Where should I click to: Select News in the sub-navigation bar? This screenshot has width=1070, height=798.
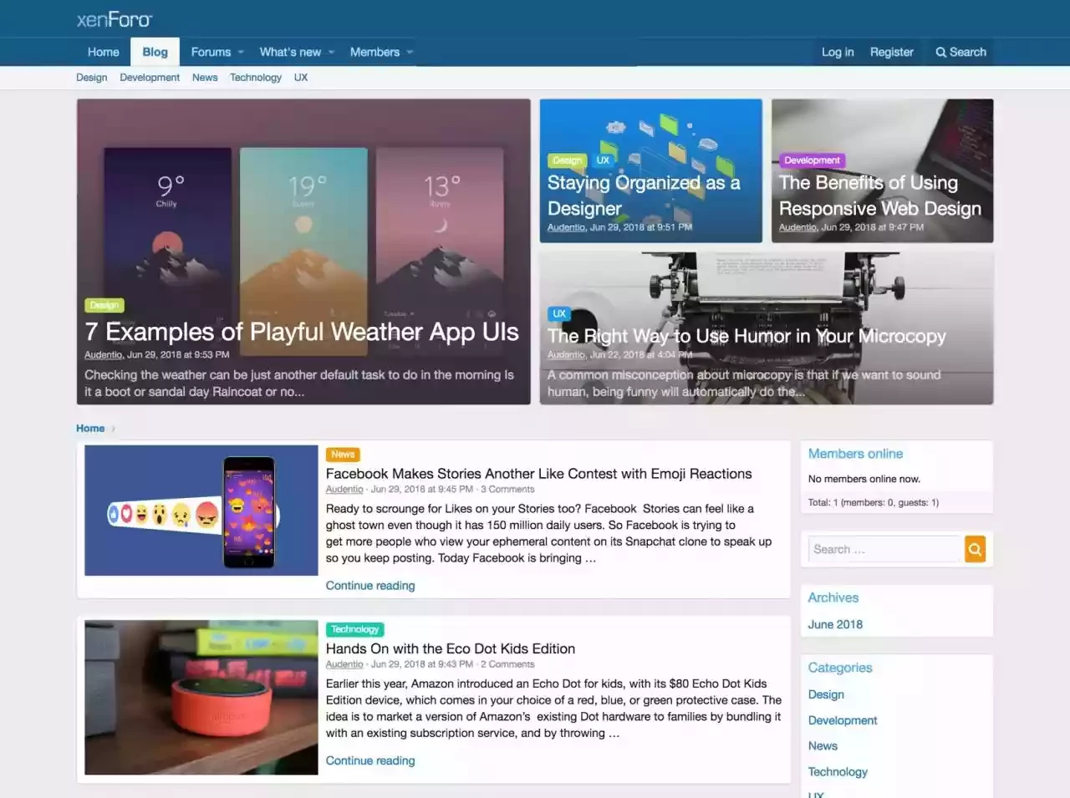click(x=205, y=78)
